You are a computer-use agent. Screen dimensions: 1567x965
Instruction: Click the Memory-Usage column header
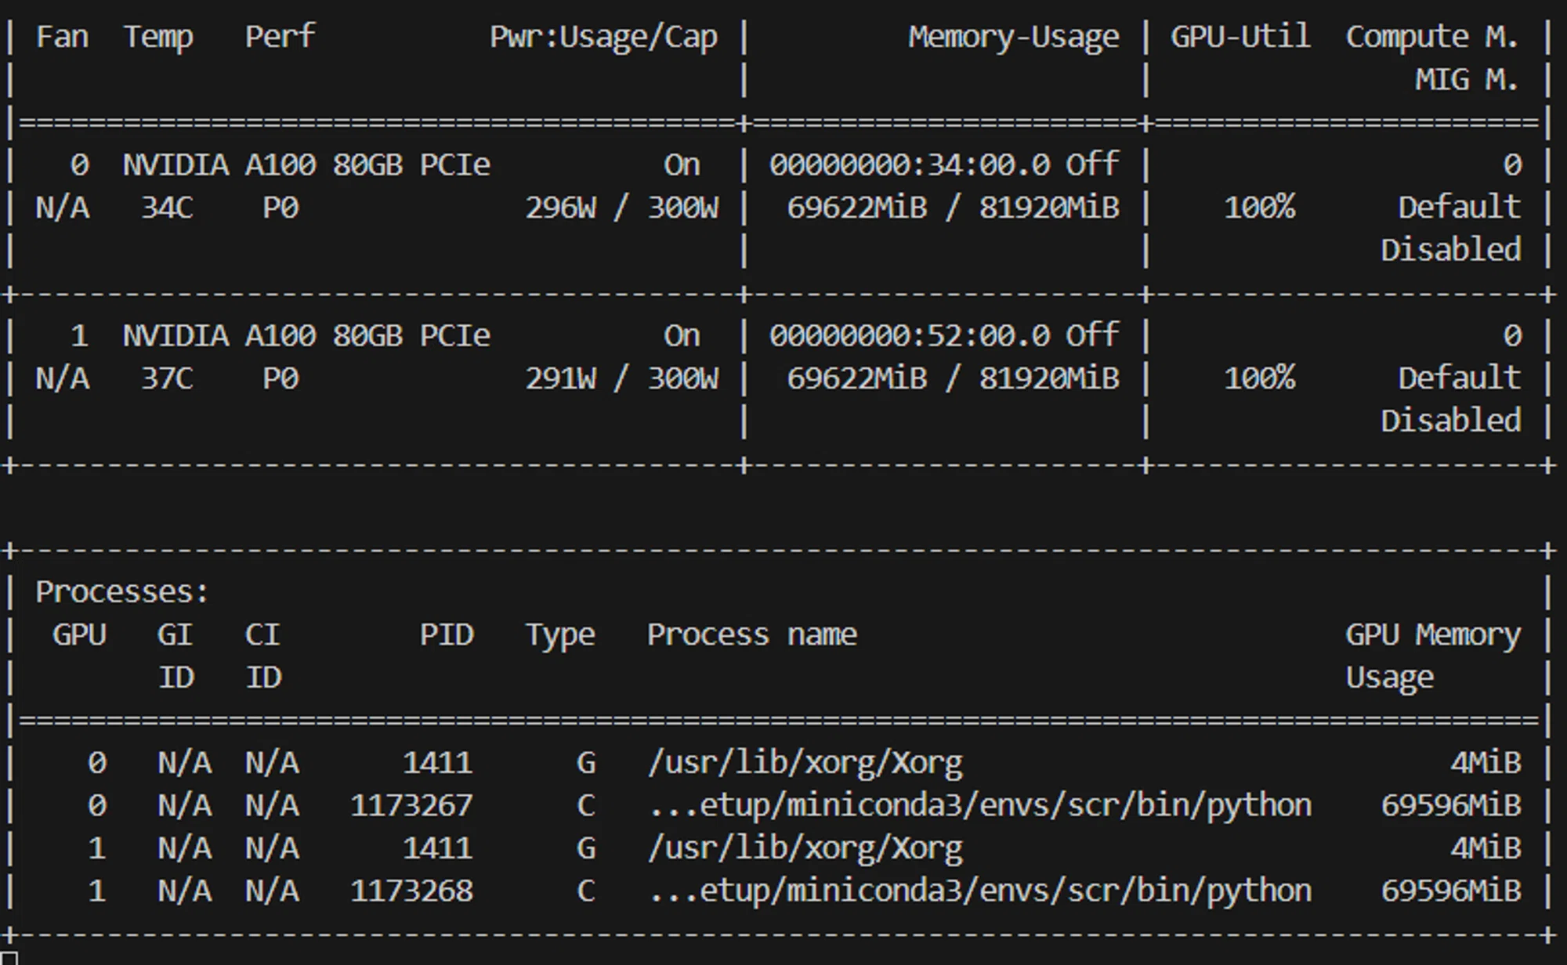click(x=1014, y=37)
